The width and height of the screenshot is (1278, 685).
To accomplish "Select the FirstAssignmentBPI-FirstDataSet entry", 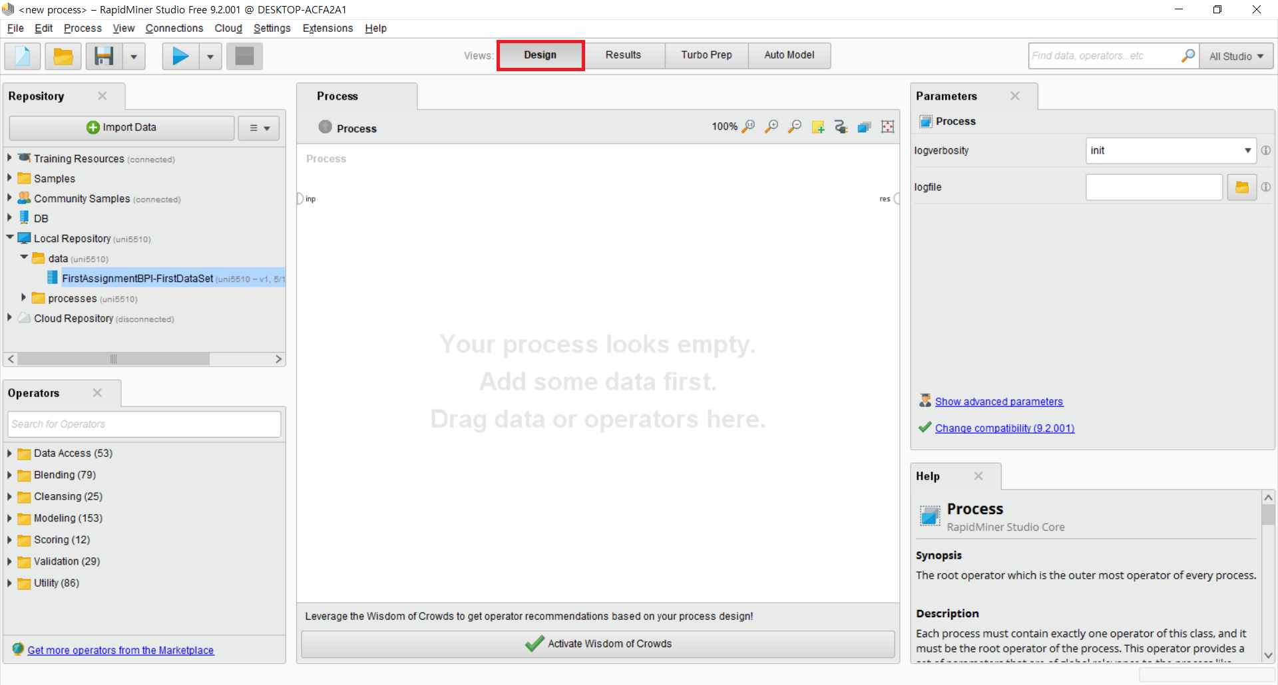I will pyautogui.click(x=166, y=279).
